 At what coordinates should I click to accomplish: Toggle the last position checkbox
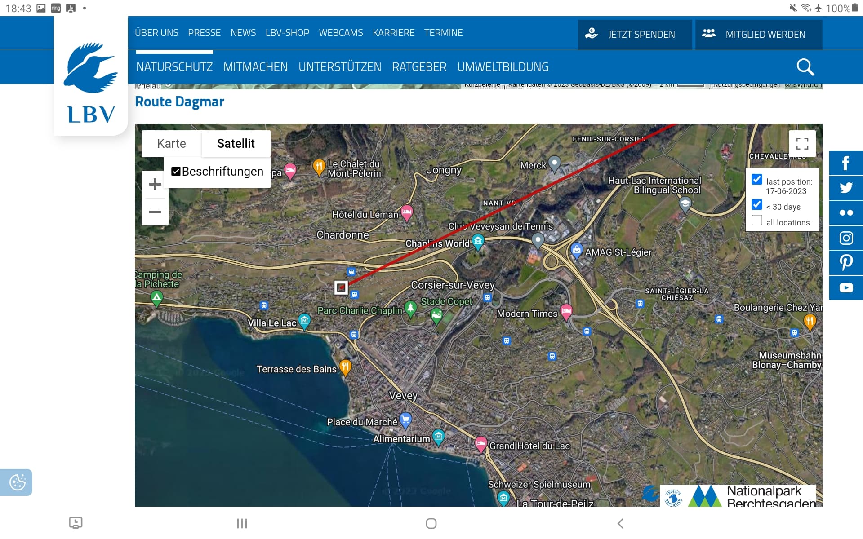[757, 179]
